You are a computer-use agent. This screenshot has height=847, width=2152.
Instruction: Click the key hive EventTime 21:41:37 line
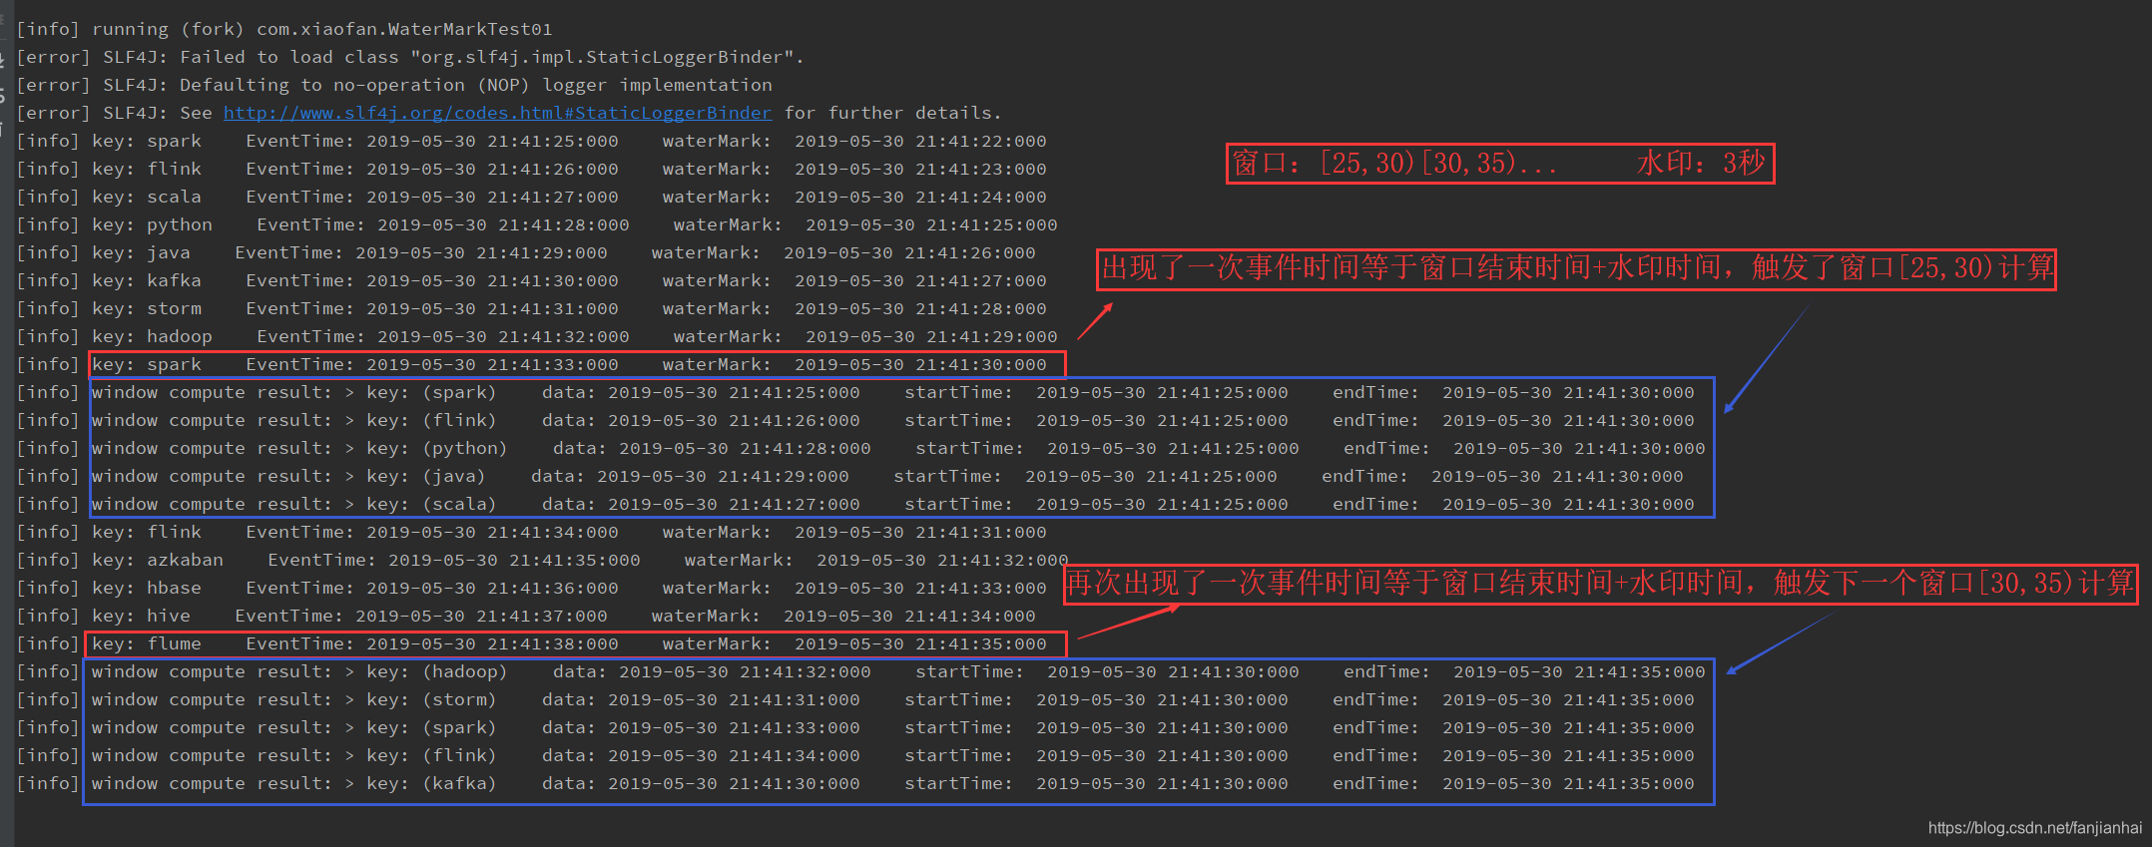click(x=526, y=616)
